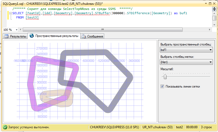Switch to the Сообщения tab
The height and width of the screenshot is (132, 218).
92,36
